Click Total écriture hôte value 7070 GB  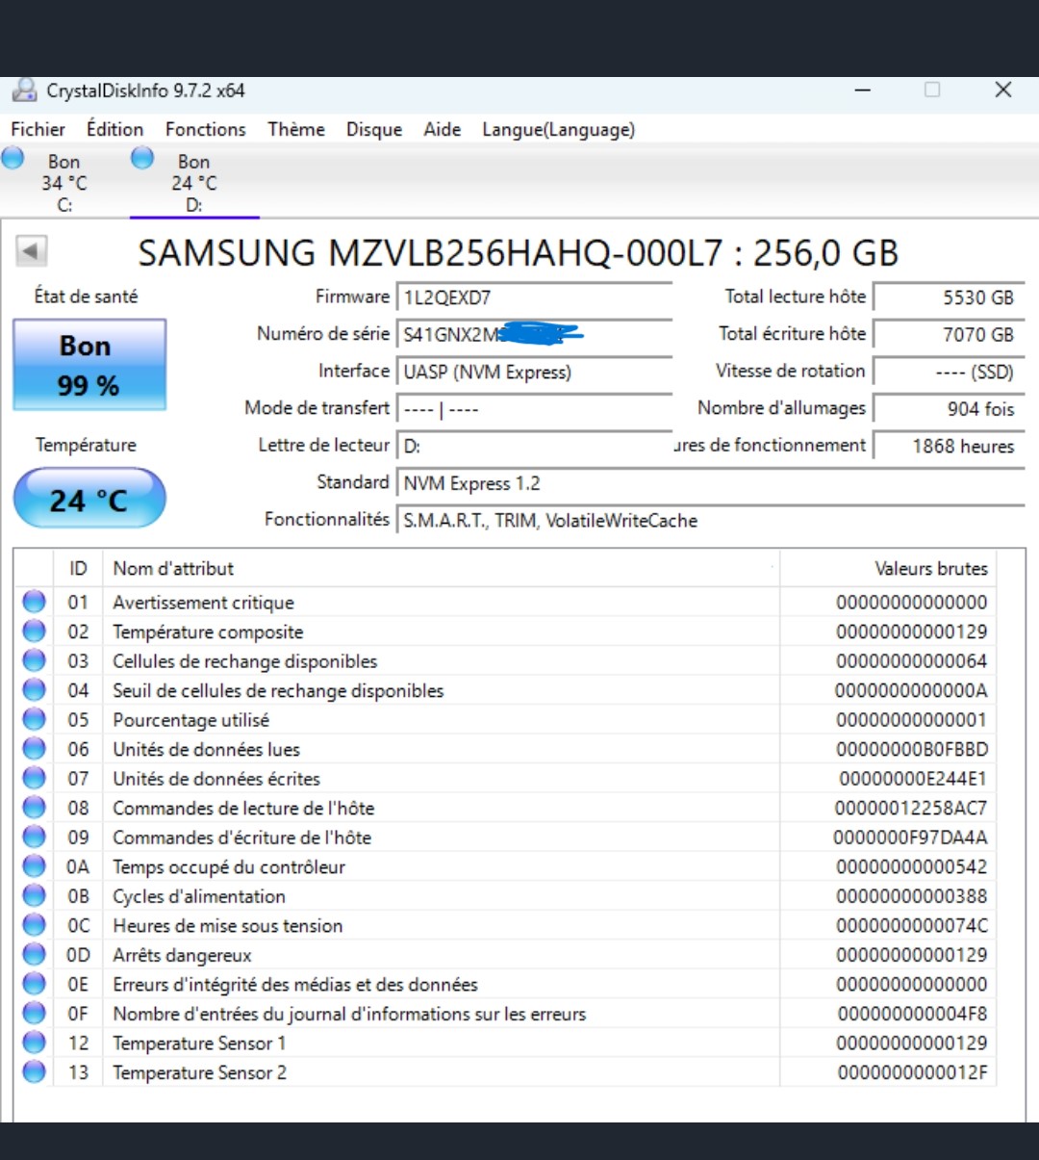(x=949, y=334)
